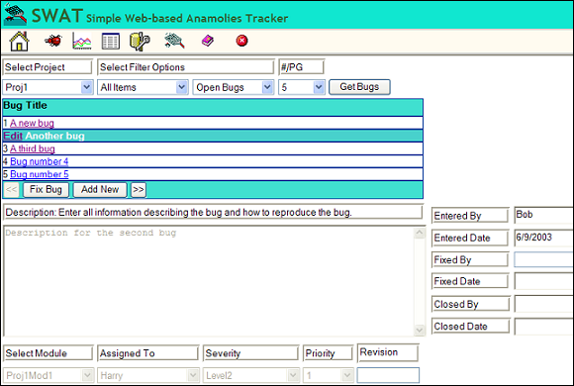Click the Entered Date field 6/9/2003
This screenshot has height=386, width=574.
(x=544, y=238)
